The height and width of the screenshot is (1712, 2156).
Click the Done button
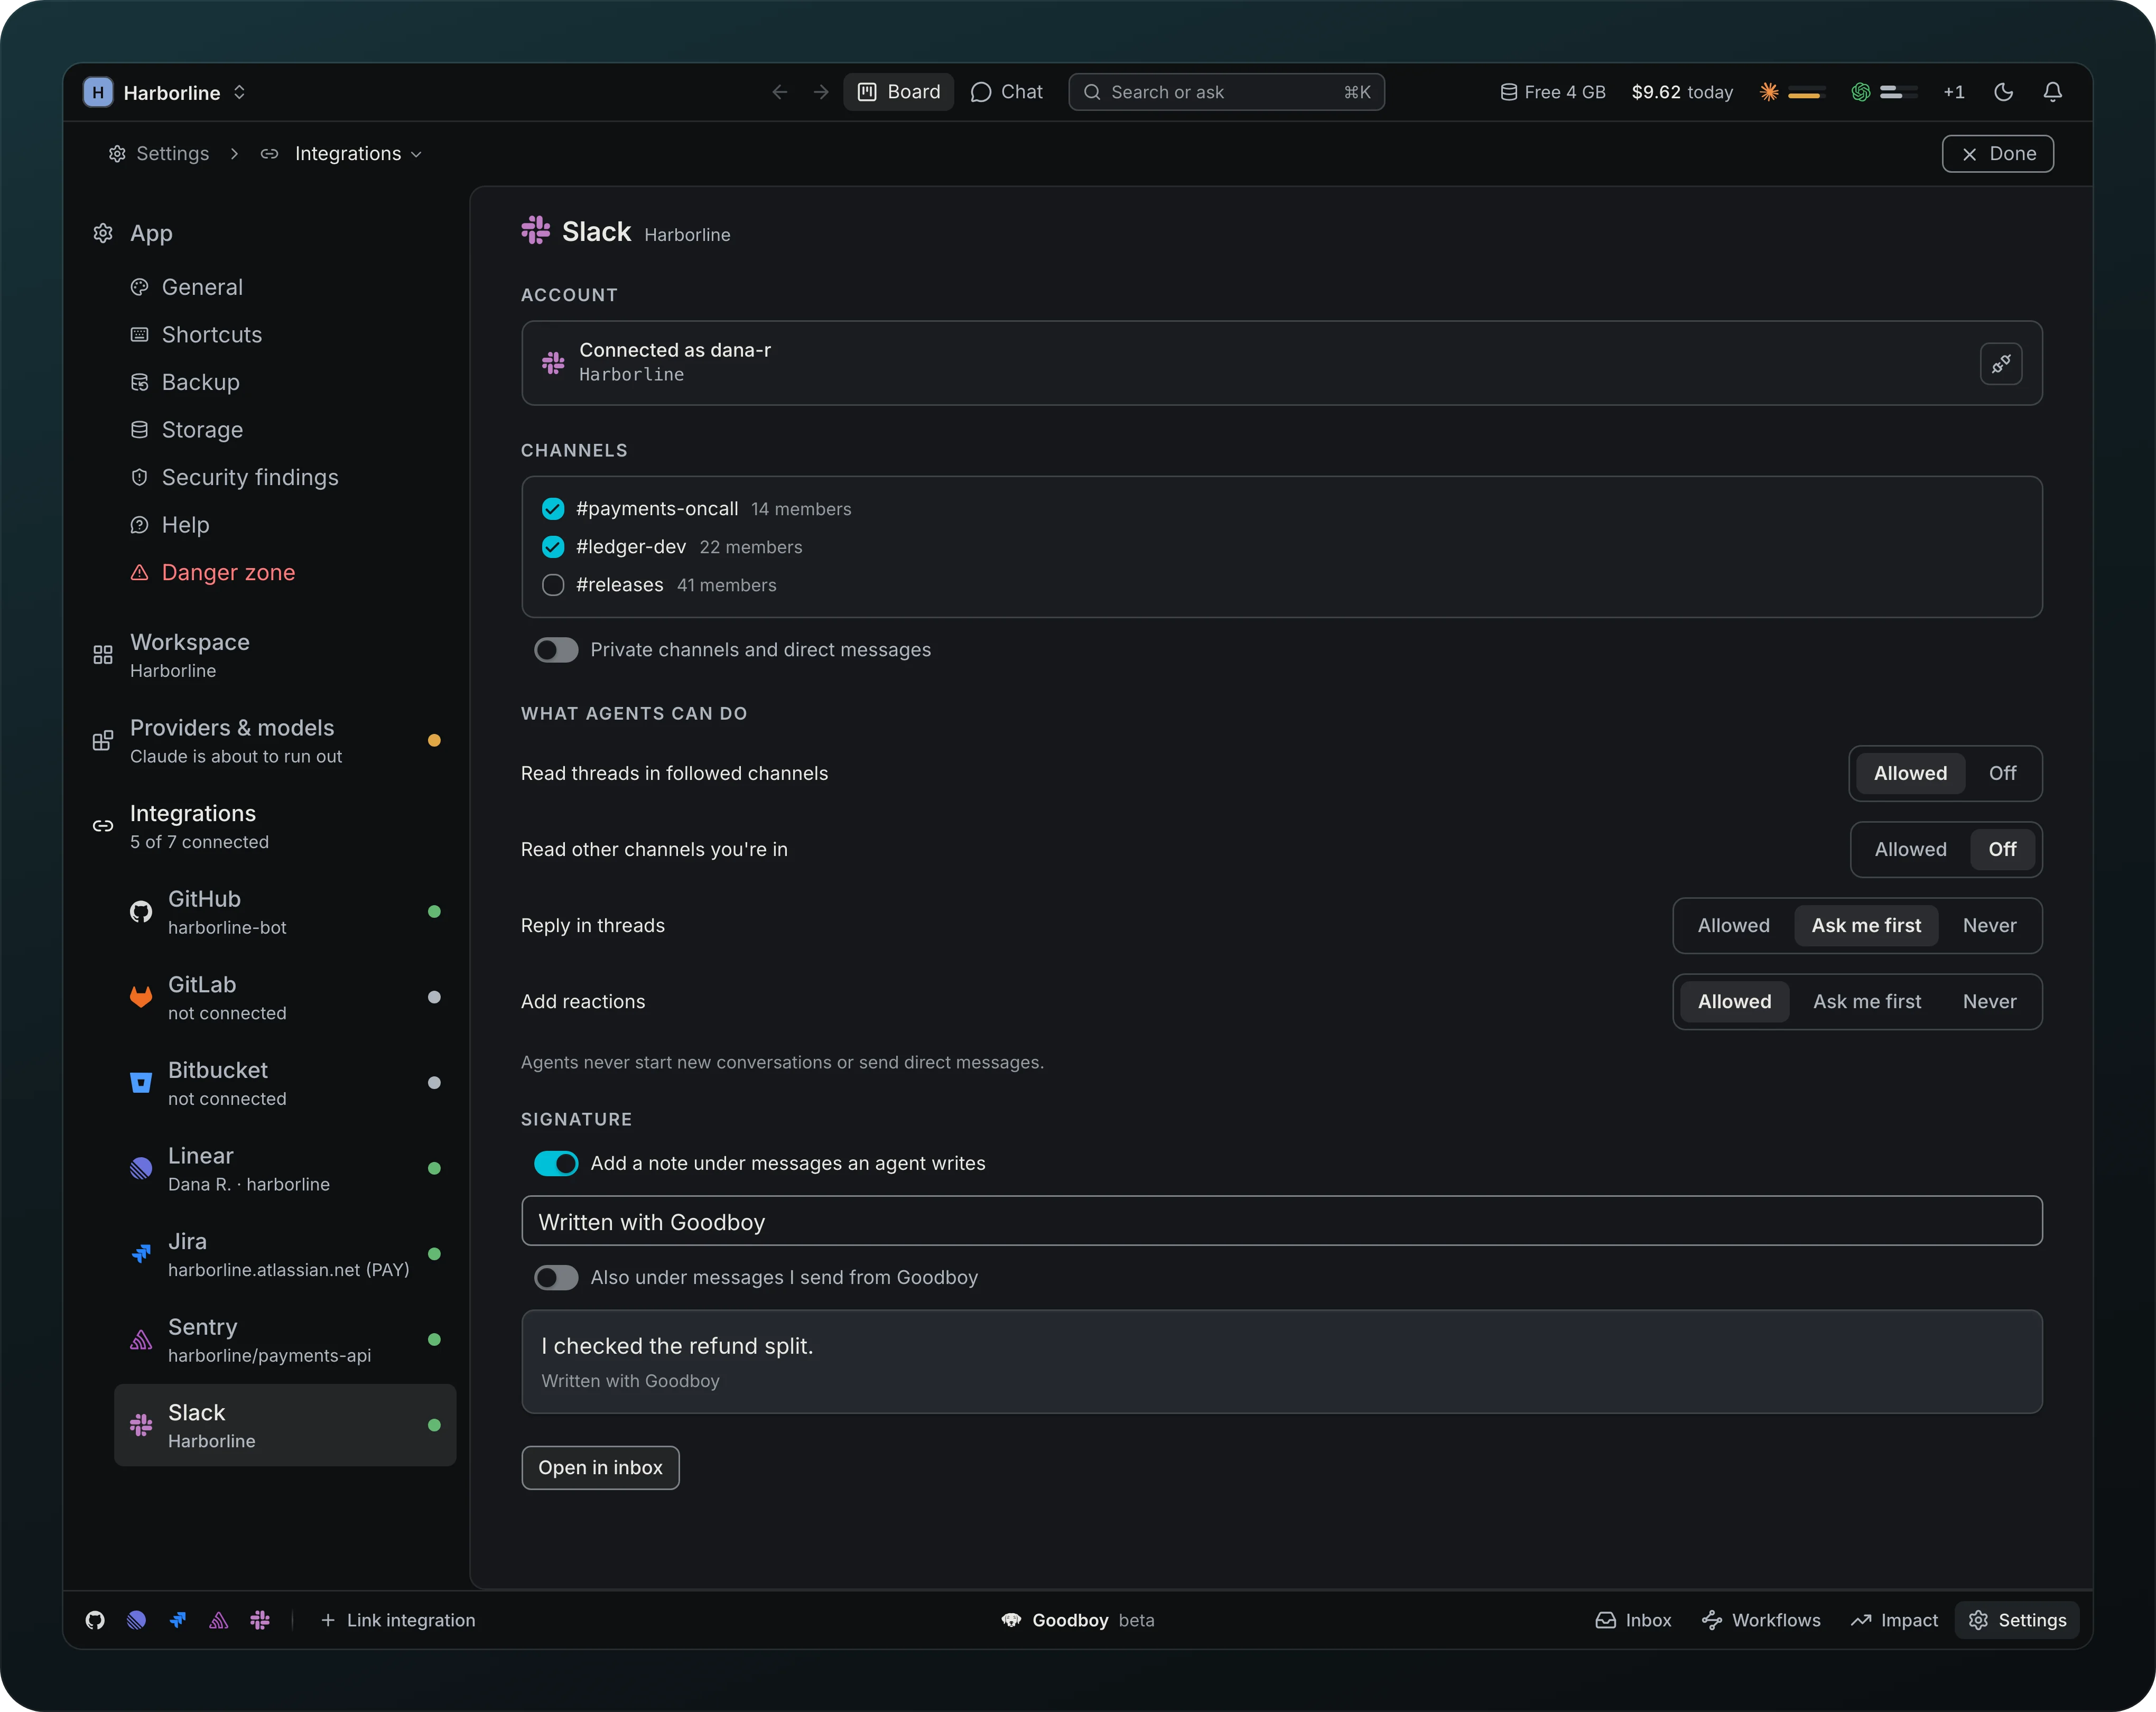coord(1997,154)
